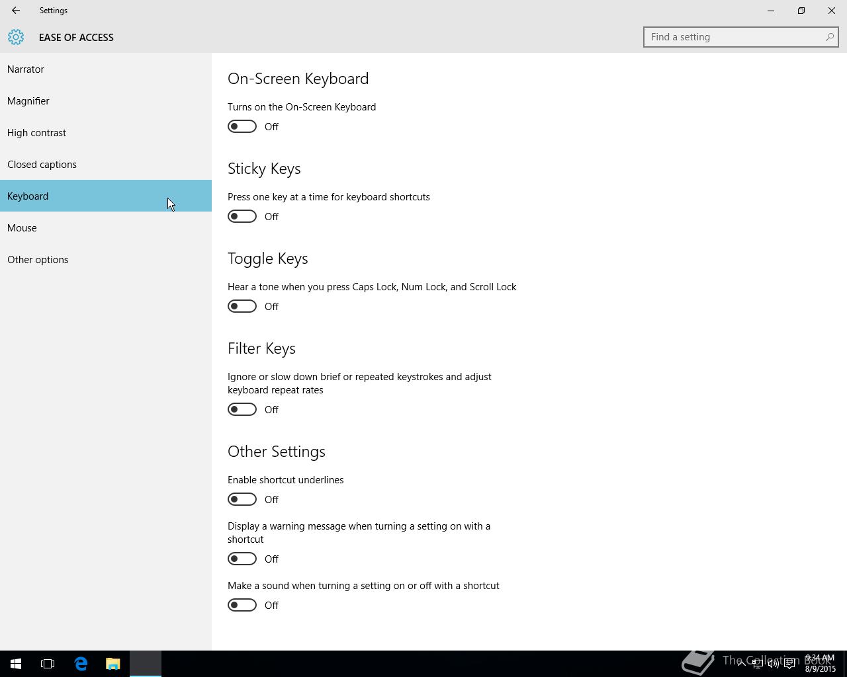847x677 pixels.
Task: Click the search magnifier icon
Action: (x=829, y=37)
